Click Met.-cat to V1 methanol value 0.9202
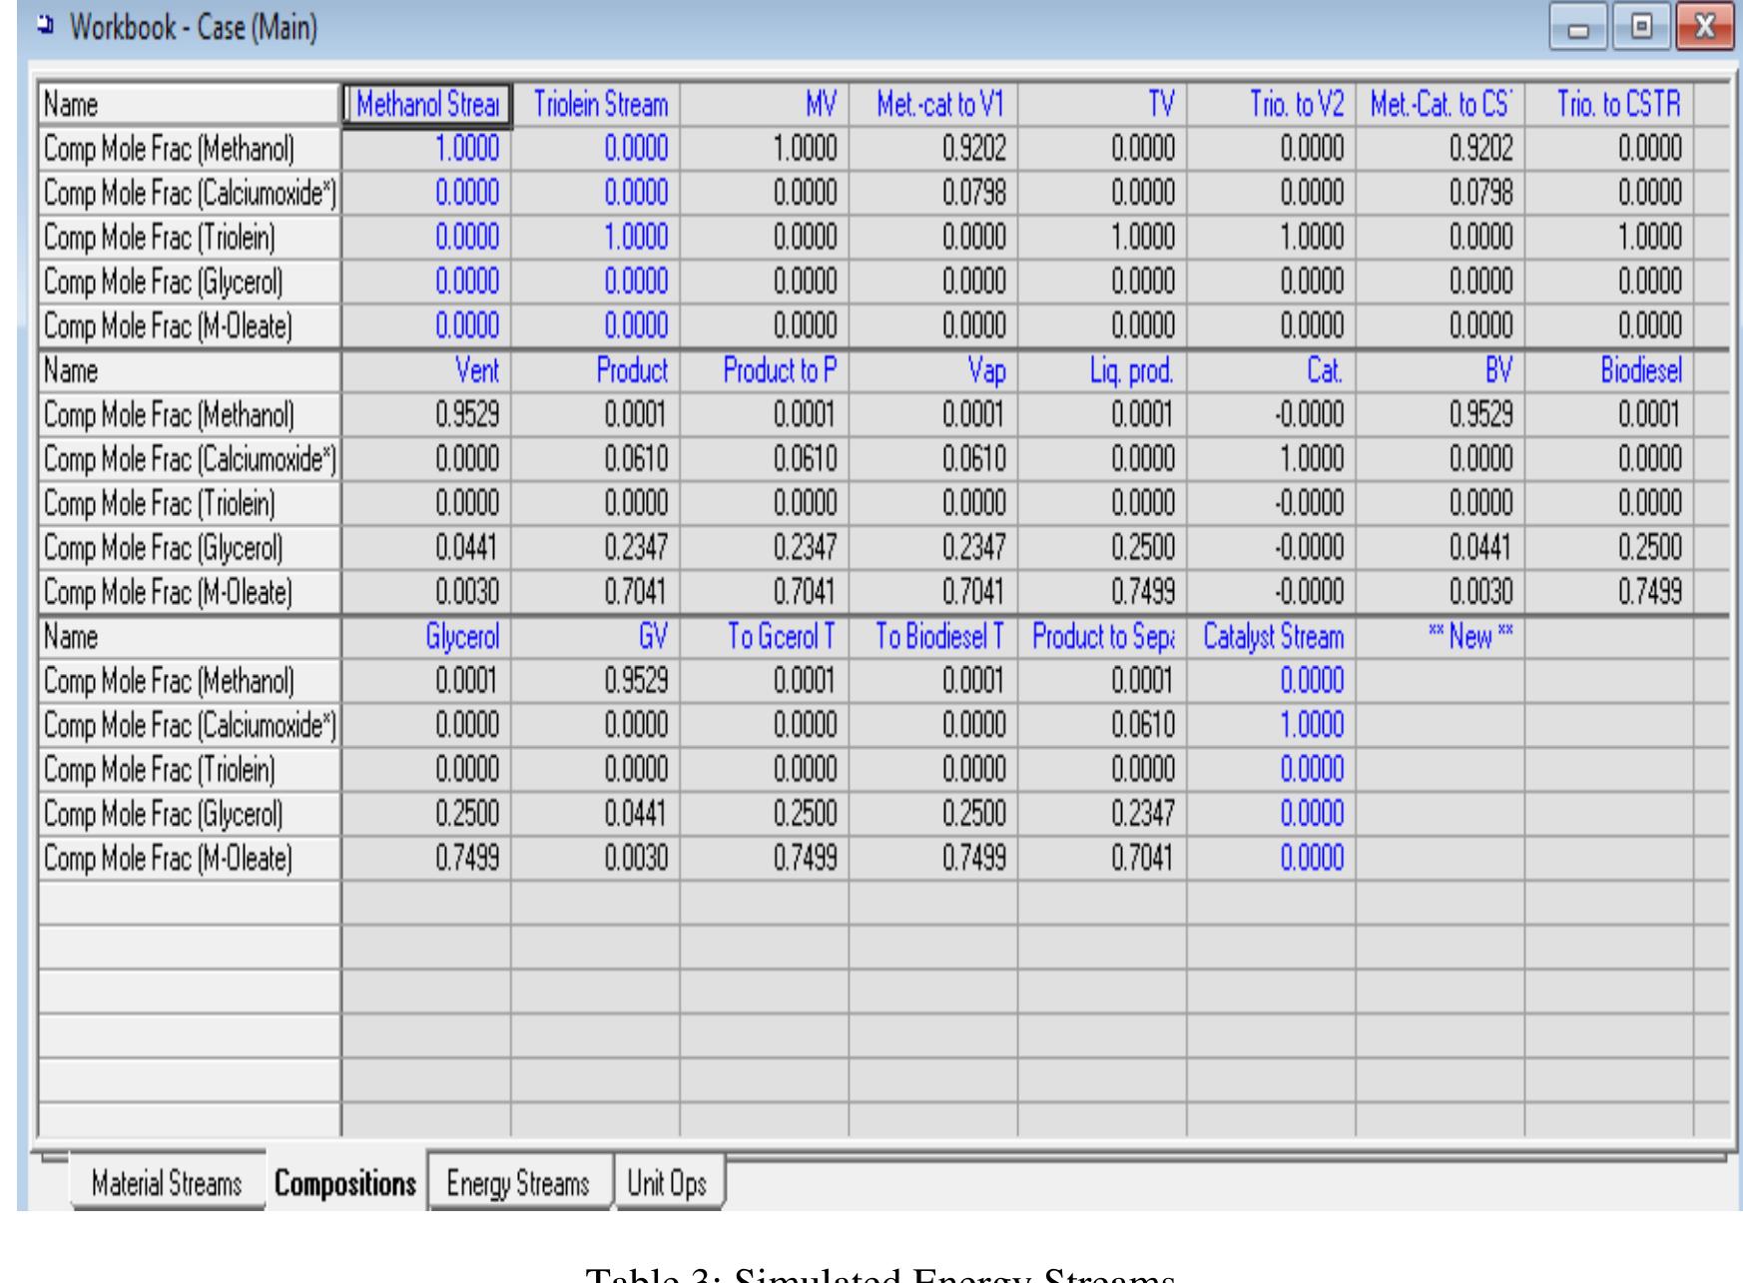 [x=933, y=150]
